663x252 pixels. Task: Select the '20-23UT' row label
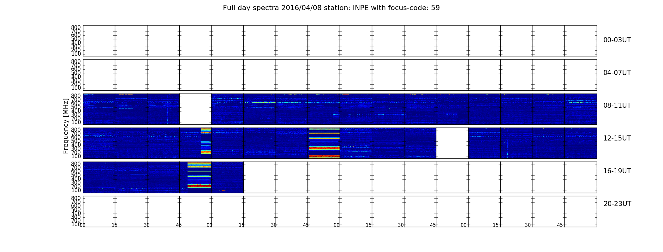point(617,204)
